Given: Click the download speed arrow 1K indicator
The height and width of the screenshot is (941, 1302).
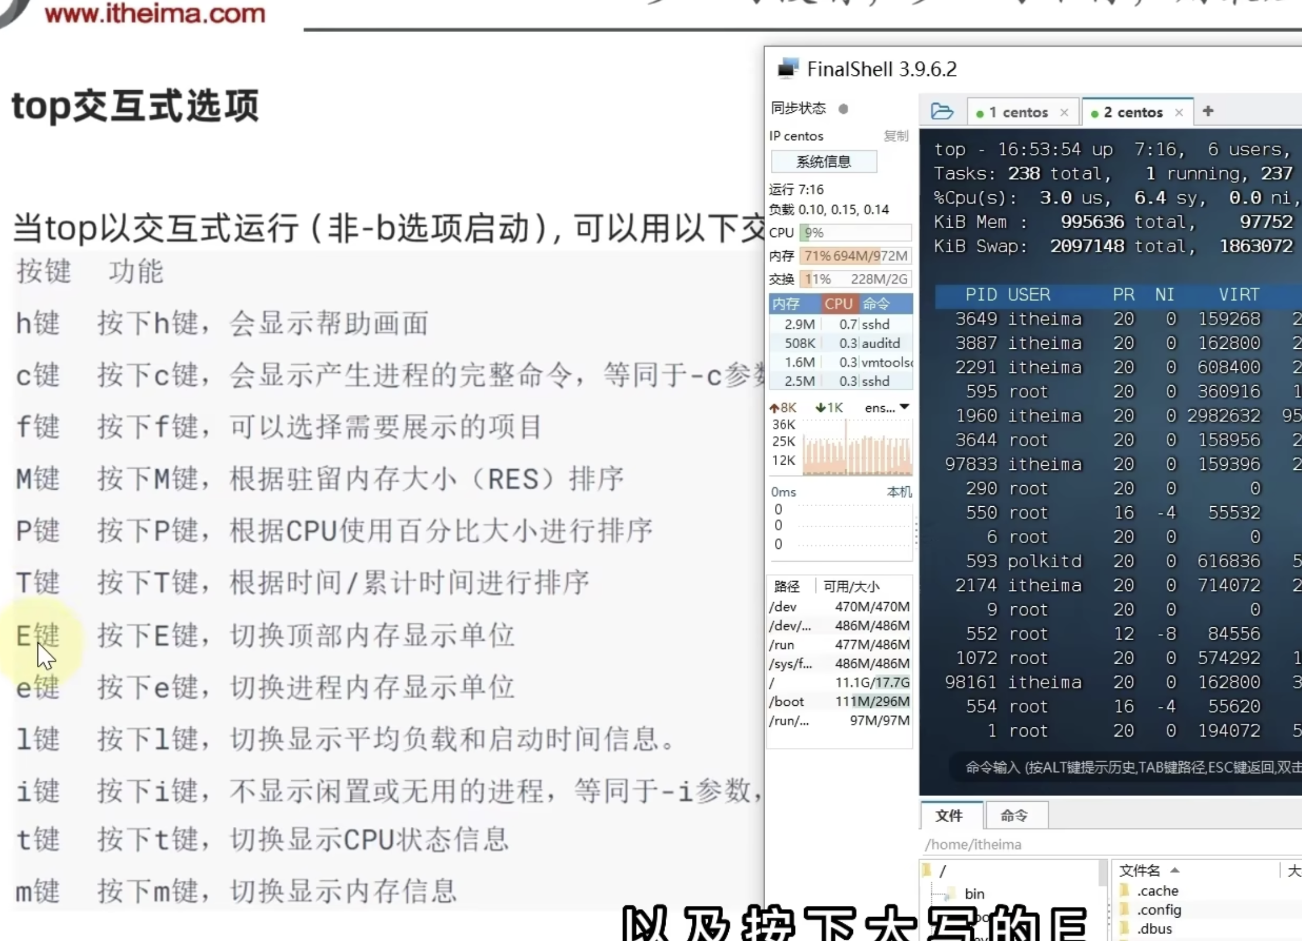Looking at the screenshot, I should coord(829,408).
